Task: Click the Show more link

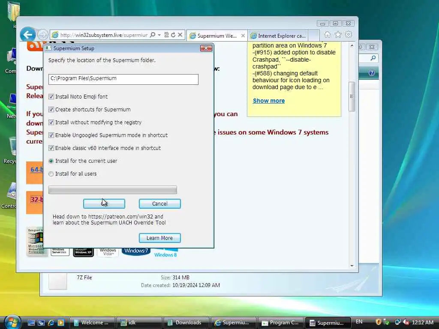Action: point(269,101)
